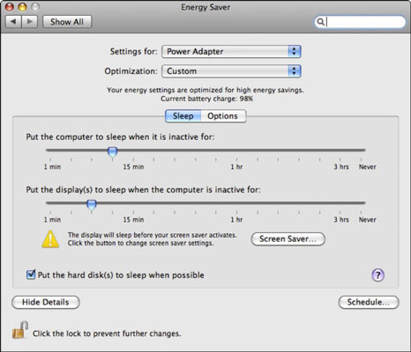Screen dimensions: 411x352
Task: Click the magnifying glass search icon
Action: click(x=321, y=22)
